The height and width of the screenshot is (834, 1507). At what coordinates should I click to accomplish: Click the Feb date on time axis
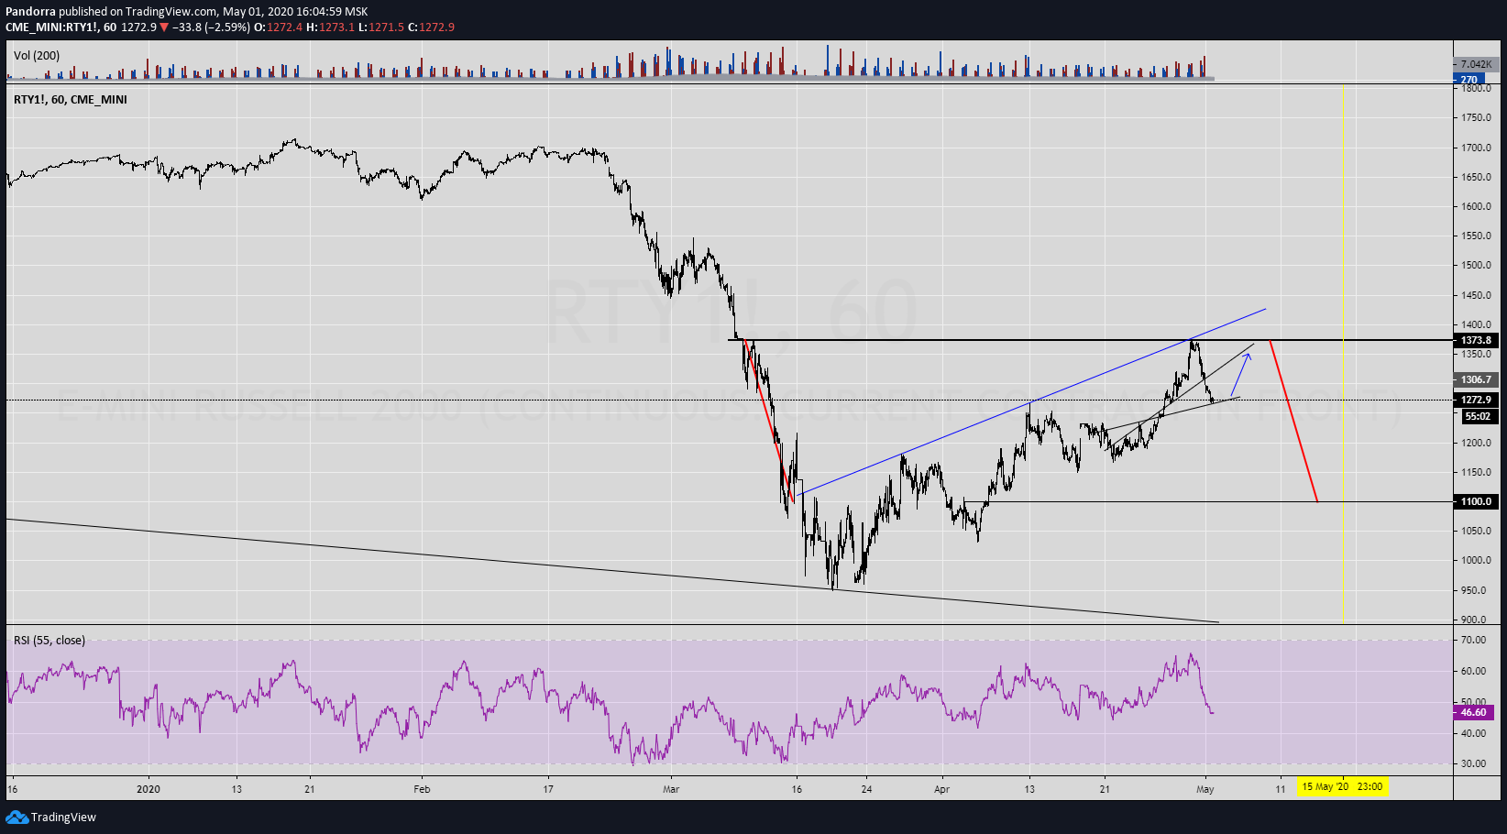click(x=422, y=788)
